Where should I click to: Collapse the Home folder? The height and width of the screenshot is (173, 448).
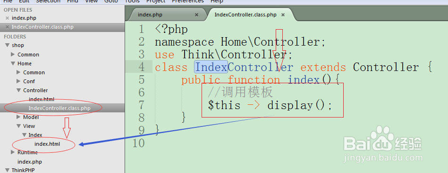pos(13,63)
